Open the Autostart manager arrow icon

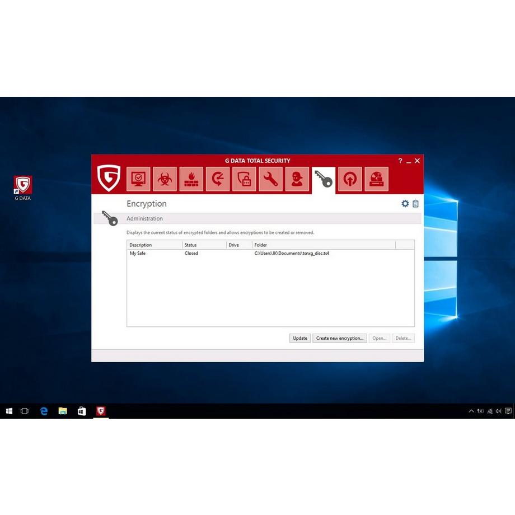[350, 179]
